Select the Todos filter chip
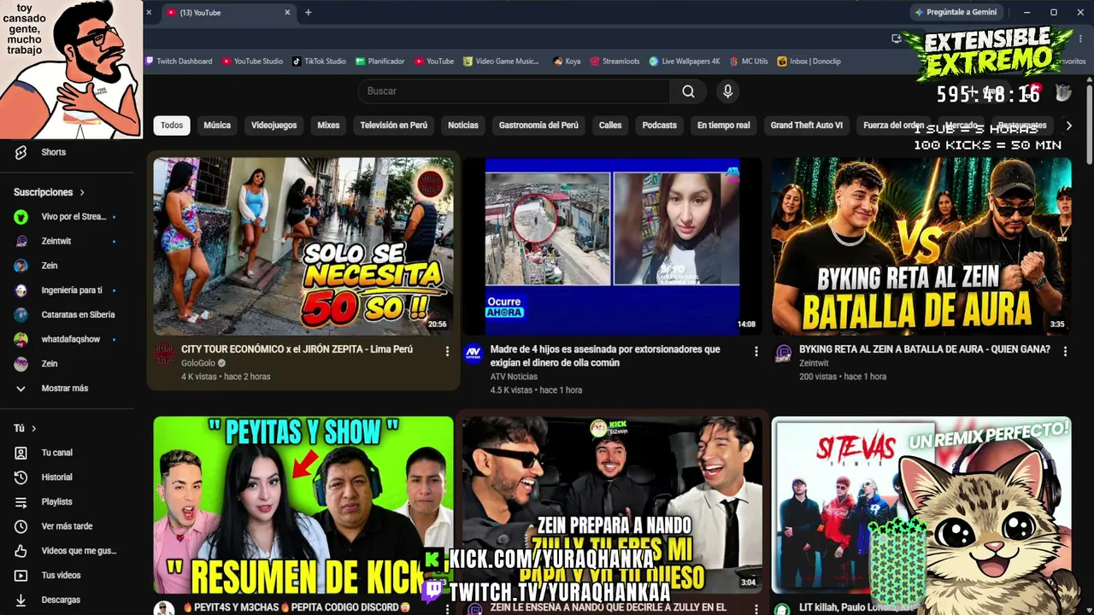1094x615 pixels. pos(172,126)
